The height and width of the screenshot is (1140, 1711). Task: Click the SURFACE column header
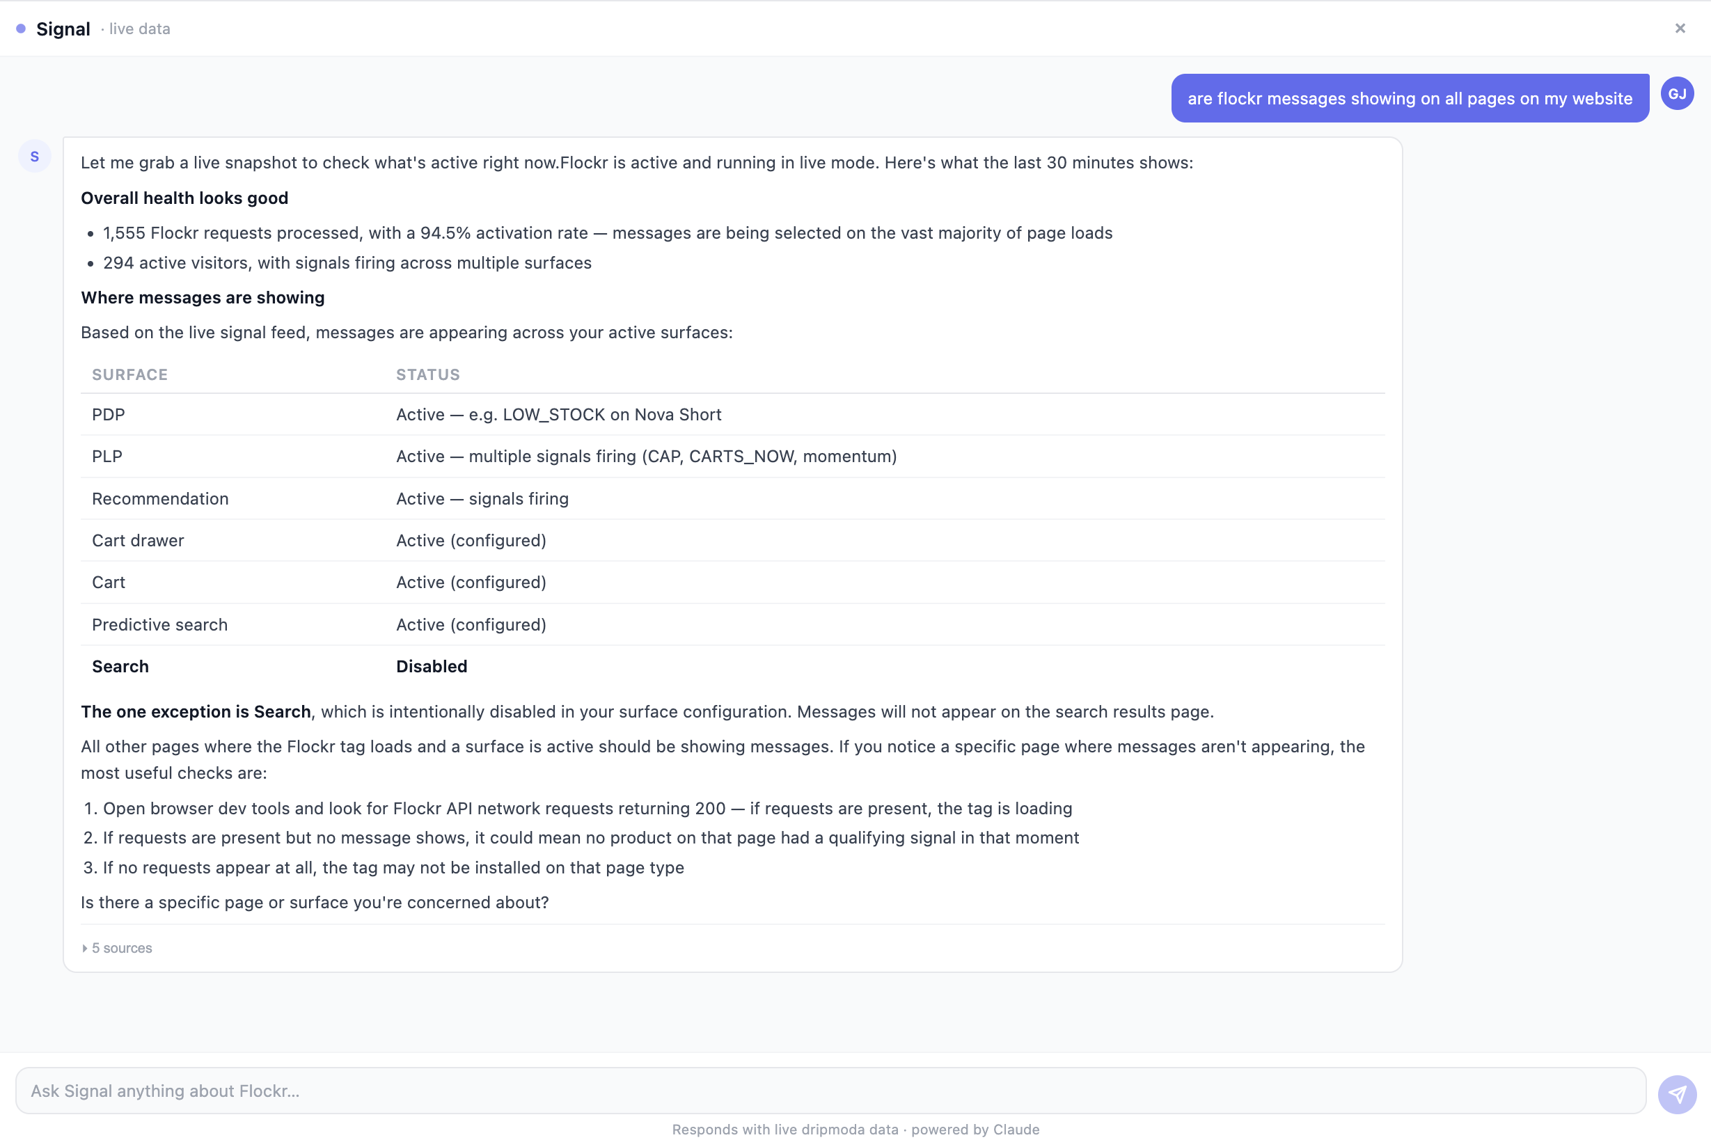[x=129, y=374]
